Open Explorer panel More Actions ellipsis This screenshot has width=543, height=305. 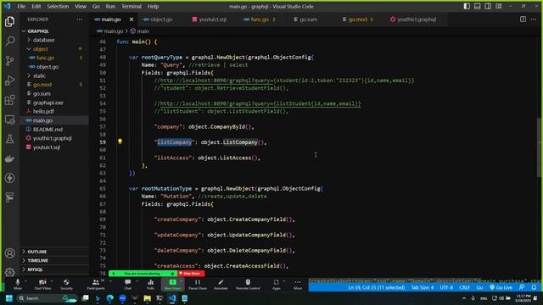79,19
